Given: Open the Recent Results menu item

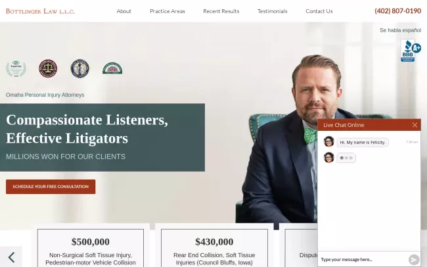Looking at the screenshot, I should [x=221, y=11].
